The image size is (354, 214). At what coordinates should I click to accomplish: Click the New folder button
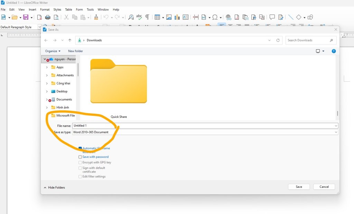75,51
